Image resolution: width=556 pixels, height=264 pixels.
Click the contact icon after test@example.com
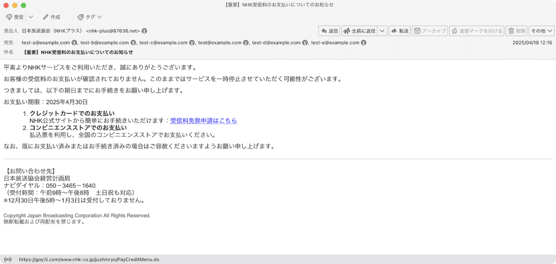coord(246,43)
